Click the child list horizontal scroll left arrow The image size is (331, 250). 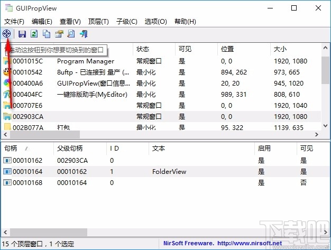point(5,232)
